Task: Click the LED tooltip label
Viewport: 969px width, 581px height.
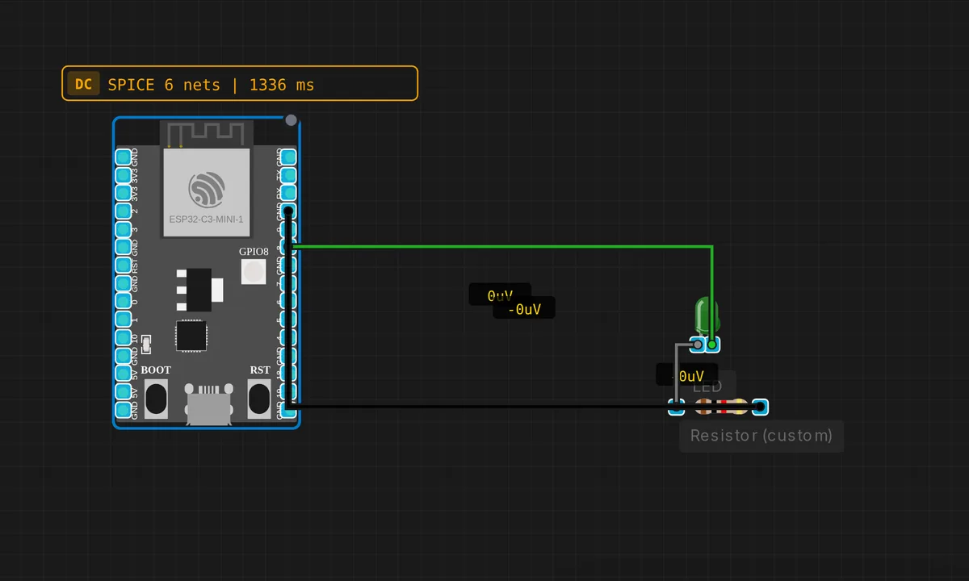Action: (707, 387)
